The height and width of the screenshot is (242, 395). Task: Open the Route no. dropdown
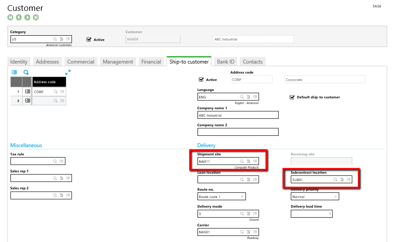242,197
